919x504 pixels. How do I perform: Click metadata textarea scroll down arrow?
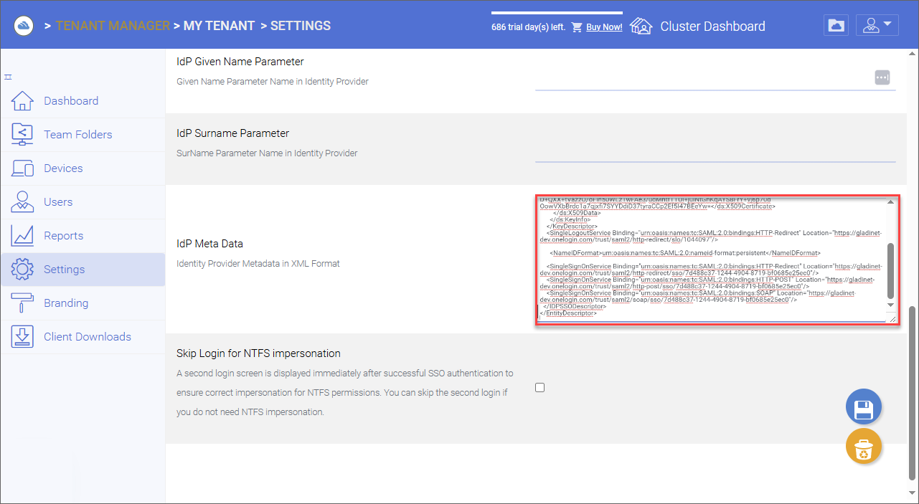click(x=891, y=305)
